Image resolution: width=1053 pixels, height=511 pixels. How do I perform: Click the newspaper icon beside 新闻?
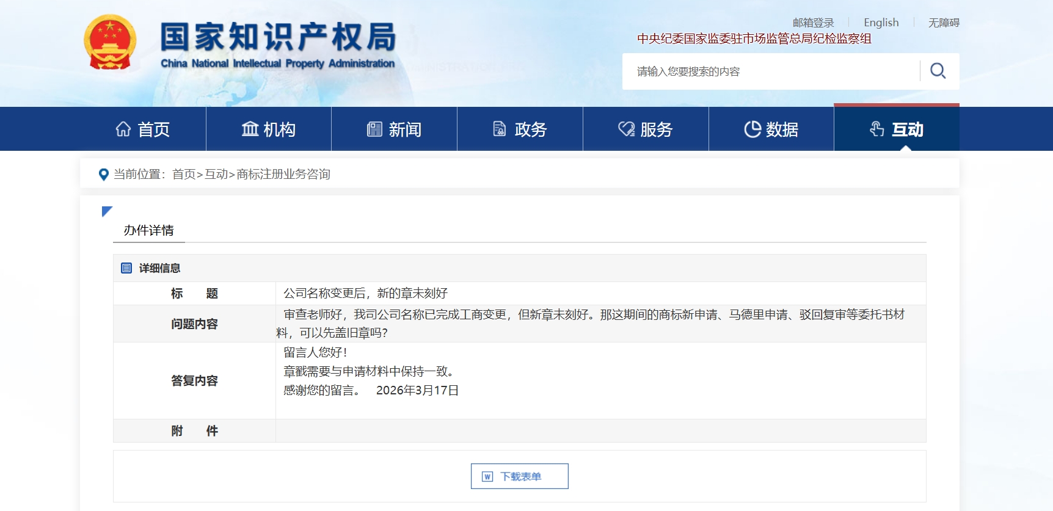(374, 129)
